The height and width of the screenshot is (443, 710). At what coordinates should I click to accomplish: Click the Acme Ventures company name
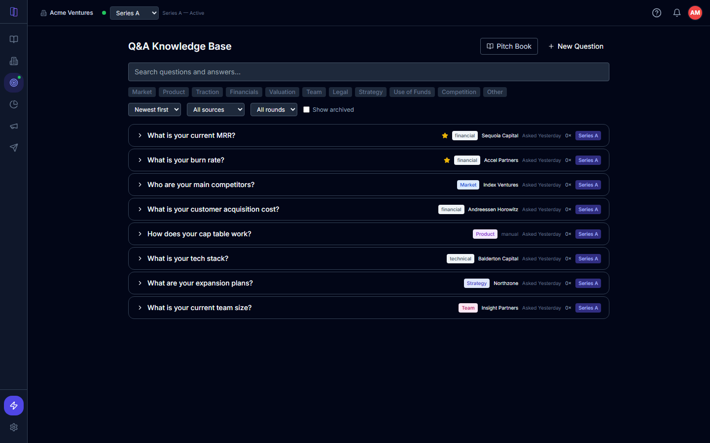pyautogui.click(x=71, y=13)
